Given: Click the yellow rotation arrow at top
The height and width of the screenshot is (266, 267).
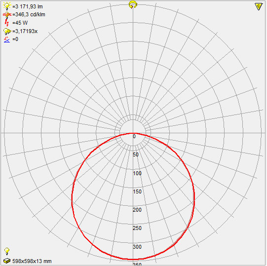Looking at the screenshot, I should click(x=133, y=4).
